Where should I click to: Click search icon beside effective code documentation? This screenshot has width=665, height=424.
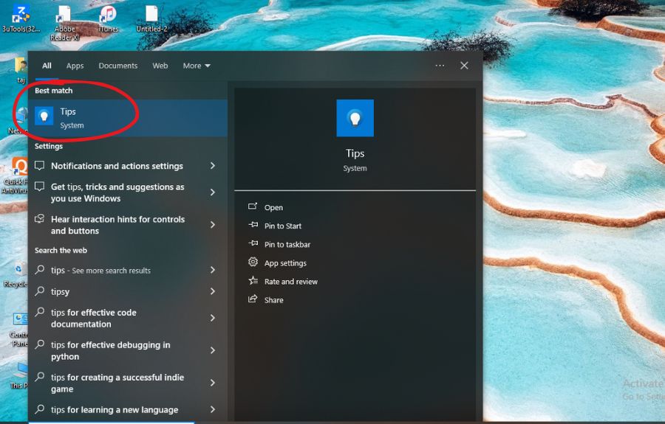[39, 312]
